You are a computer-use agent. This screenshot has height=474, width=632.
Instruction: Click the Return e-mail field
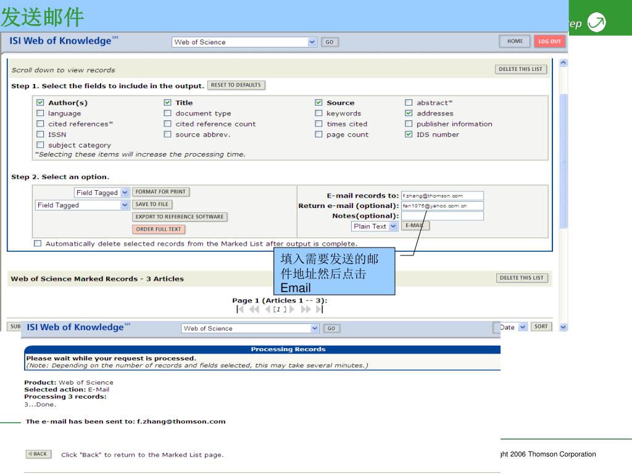442,206
